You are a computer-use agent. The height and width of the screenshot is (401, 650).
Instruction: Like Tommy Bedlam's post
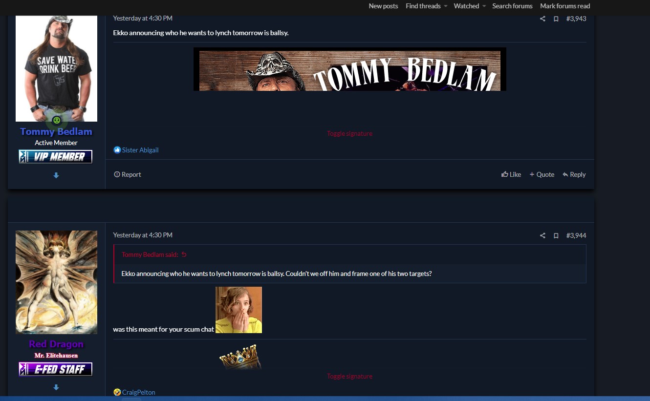pyautogui.click(x=511, y=174)
